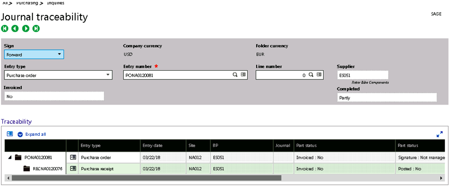This screenshot has width=451, height=188.
Task: Click Inquiries in the breadcrumb
Action: pos(55,3)
